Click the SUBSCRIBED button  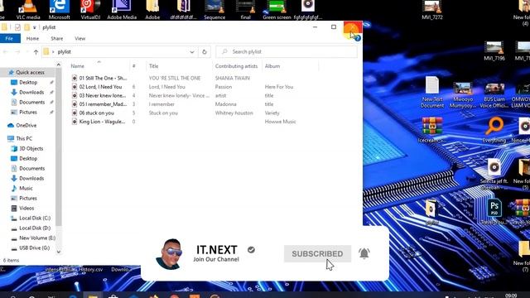coord(317,254)
